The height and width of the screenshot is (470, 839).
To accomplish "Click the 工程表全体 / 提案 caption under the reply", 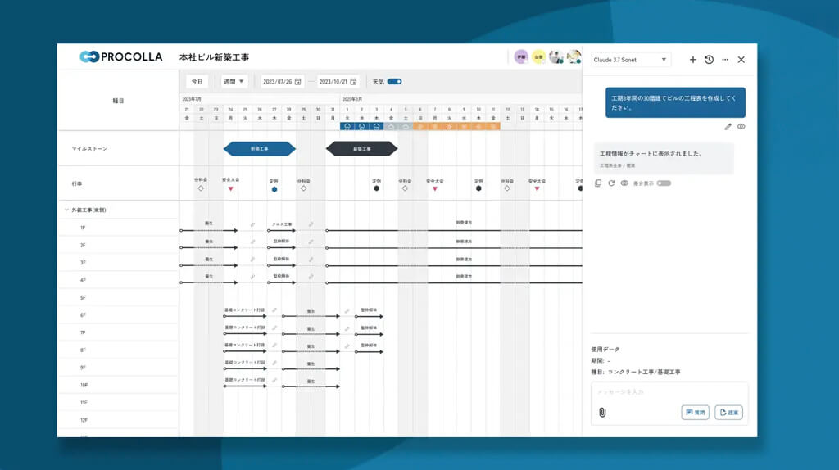I will click(618, 165).
